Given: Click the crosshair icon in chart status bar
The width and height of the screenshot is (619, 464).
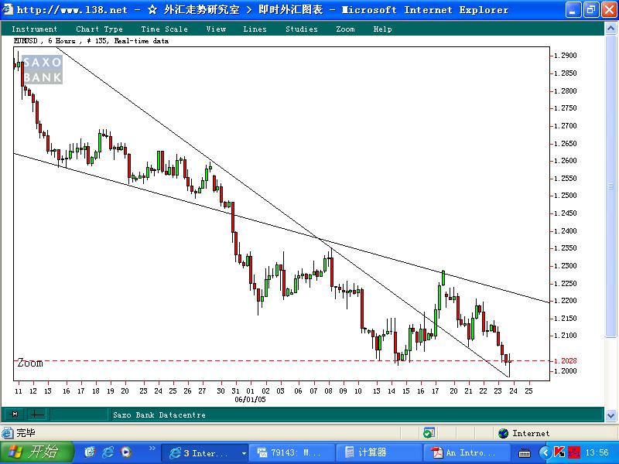Looking at the screenshot, I should pyautogui.click(x=37, y=415).
